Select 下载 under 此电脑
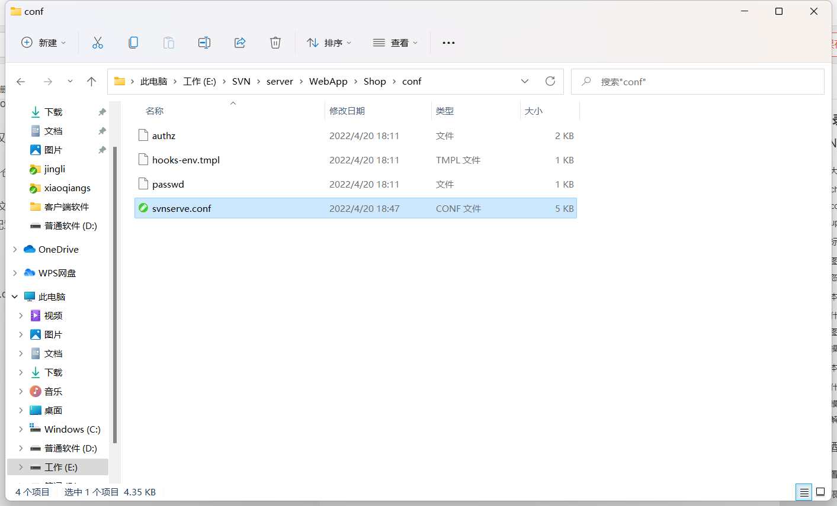The height and width of the screenshot is (506, 837). pyautogui.click(x=53, y=373)
